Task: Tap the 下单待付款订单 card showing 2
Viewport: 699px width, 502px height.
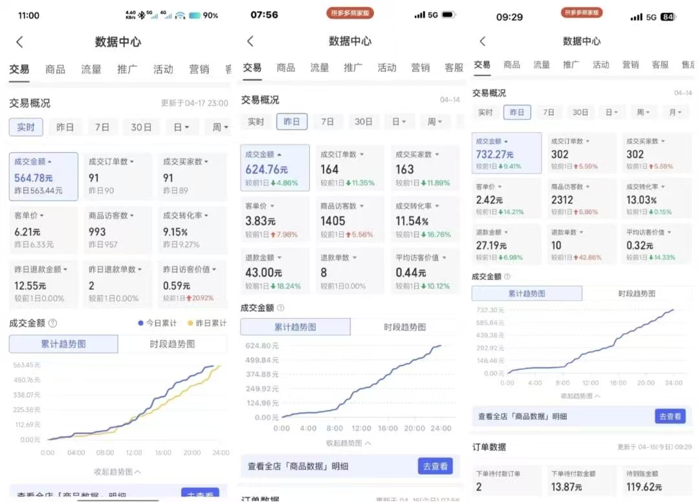Action: 507,481
